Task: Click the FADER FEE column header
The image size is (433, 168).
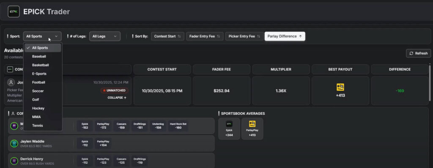Action: [222, 69]
